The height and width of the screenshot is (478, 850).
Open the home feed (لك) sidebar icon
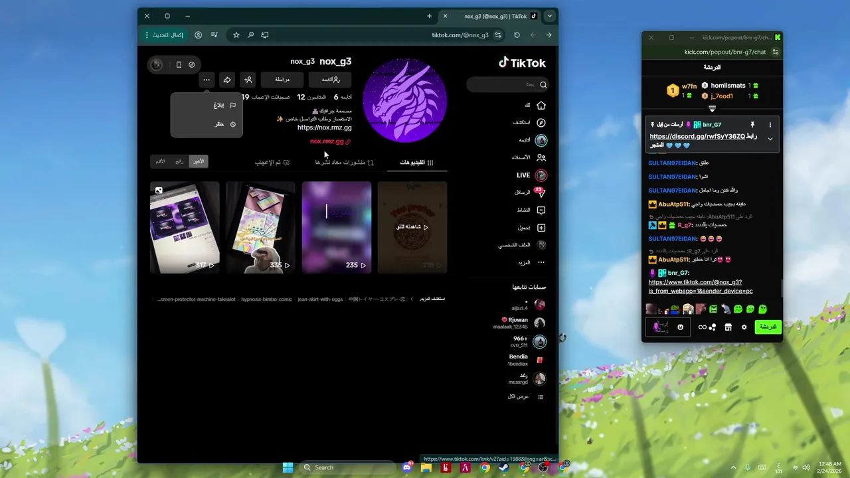[541, 106]
